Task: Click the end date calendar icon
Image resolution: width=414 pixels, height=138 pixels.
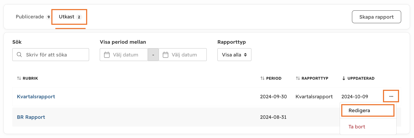Action: 166,55
